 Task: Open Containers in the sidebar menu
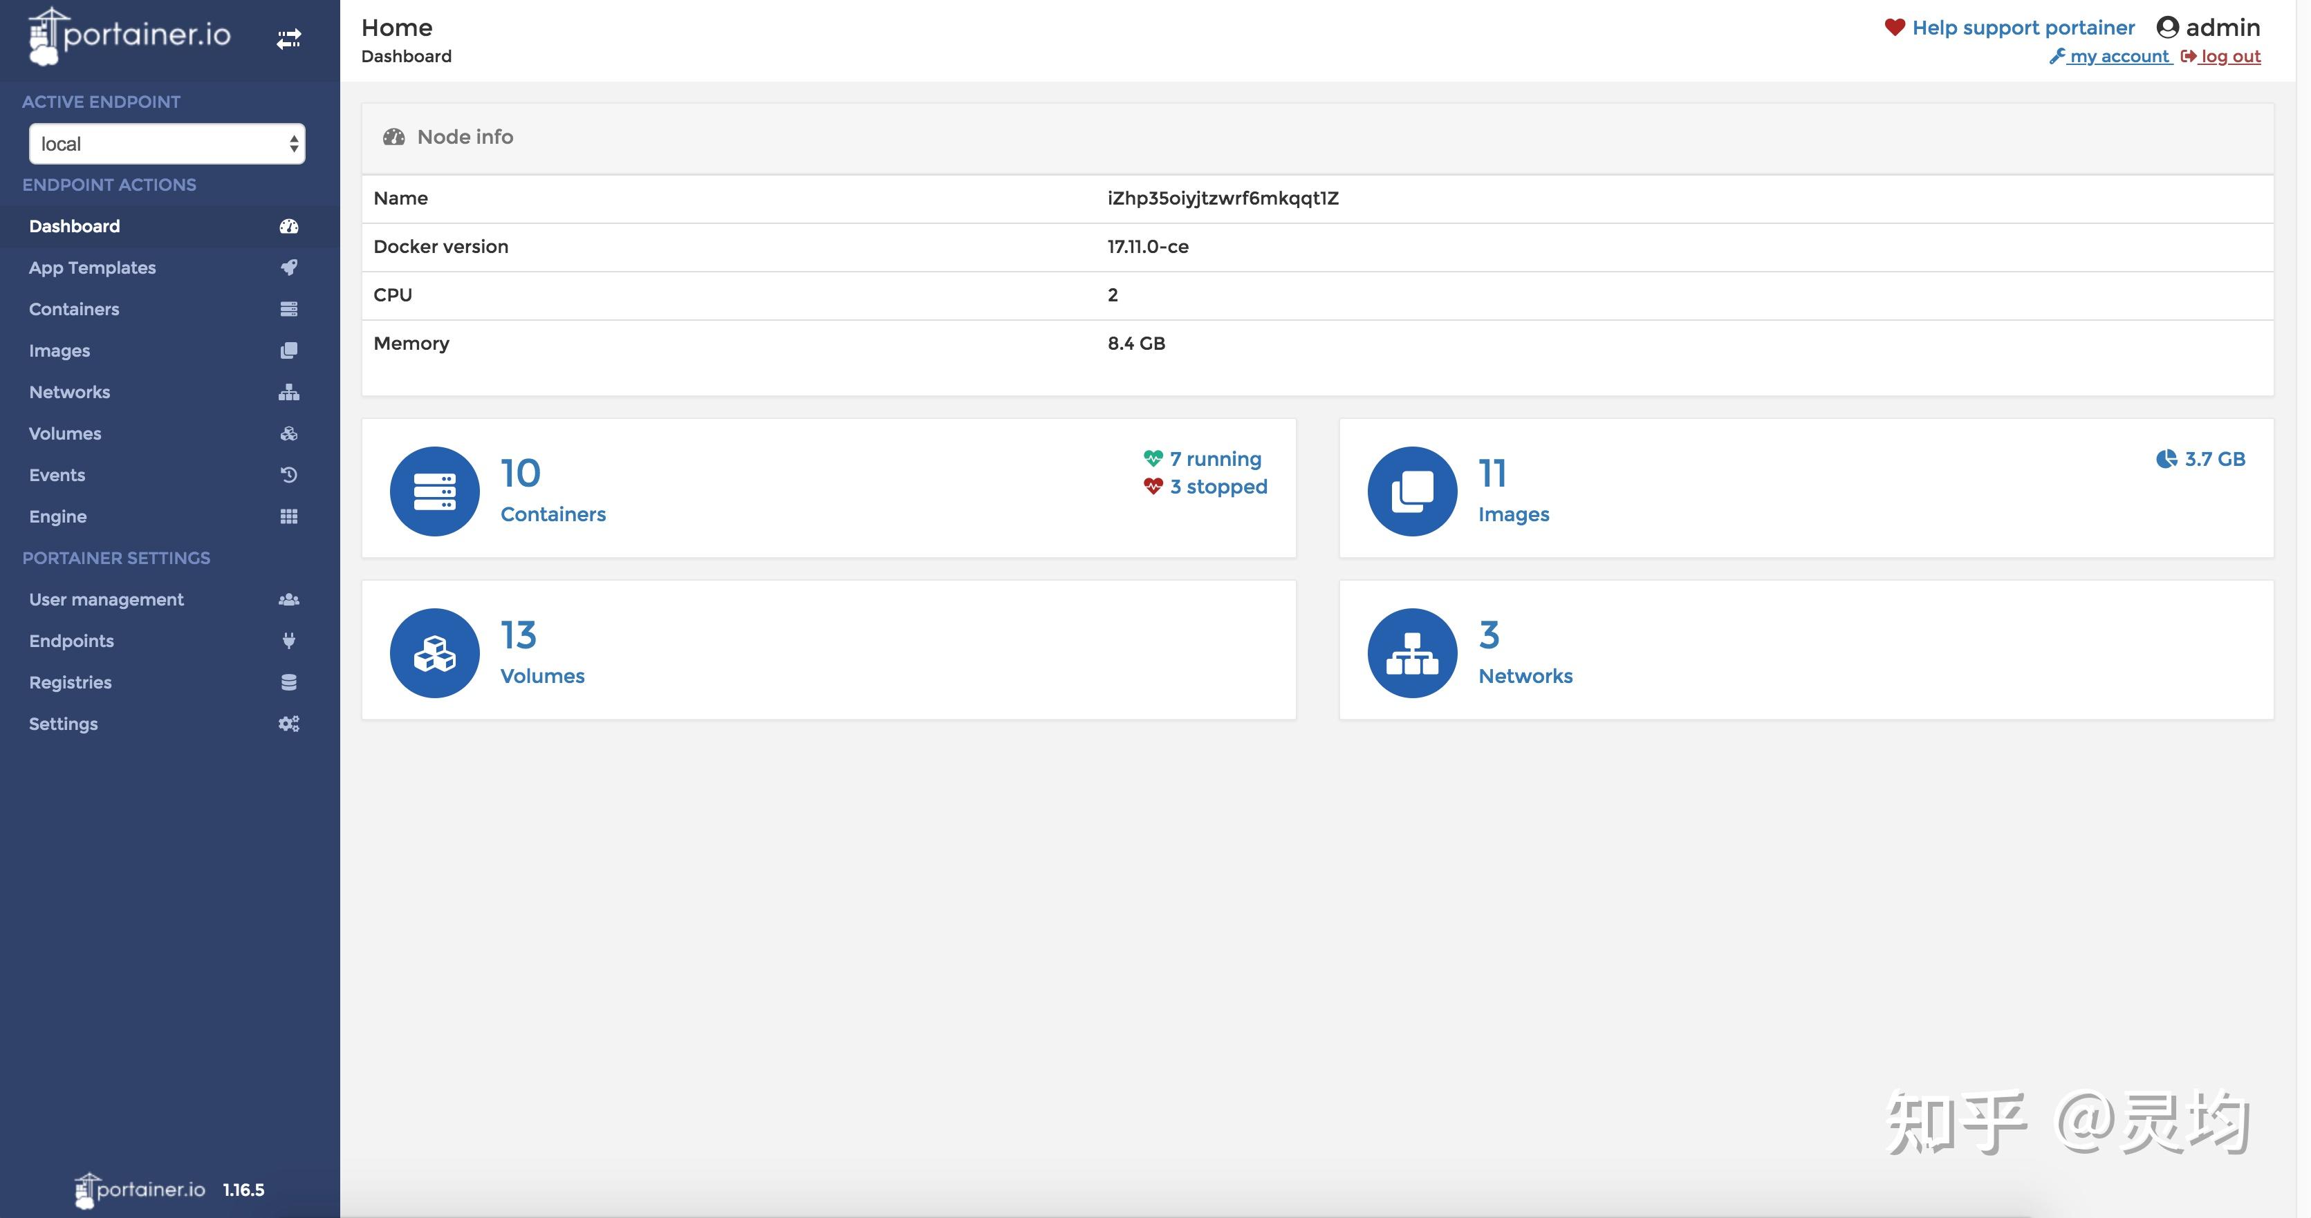pyautogui.click(x=73, y=310)
